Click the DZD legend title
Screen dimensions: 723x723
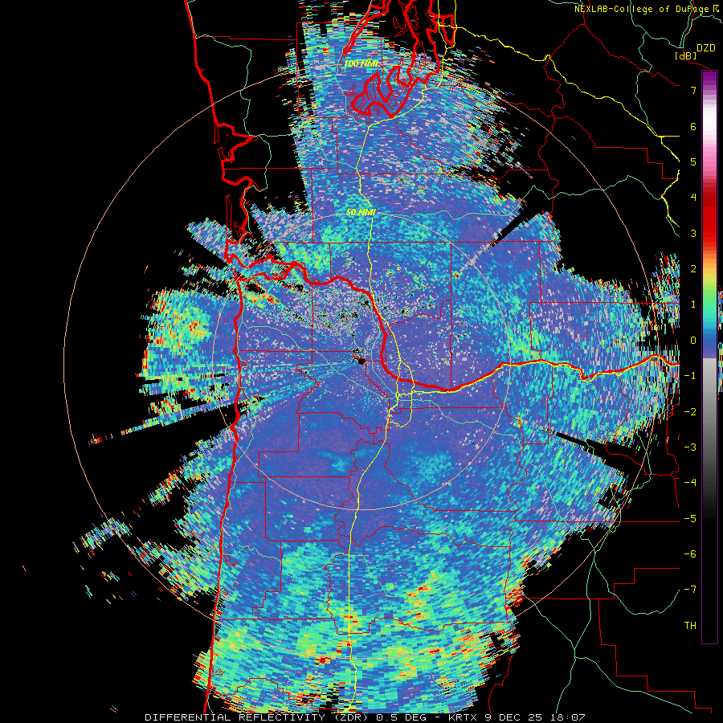705,48
